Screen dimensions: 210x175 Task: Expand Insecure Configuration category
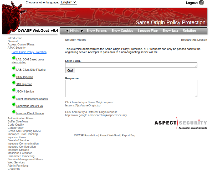(22, 147)
